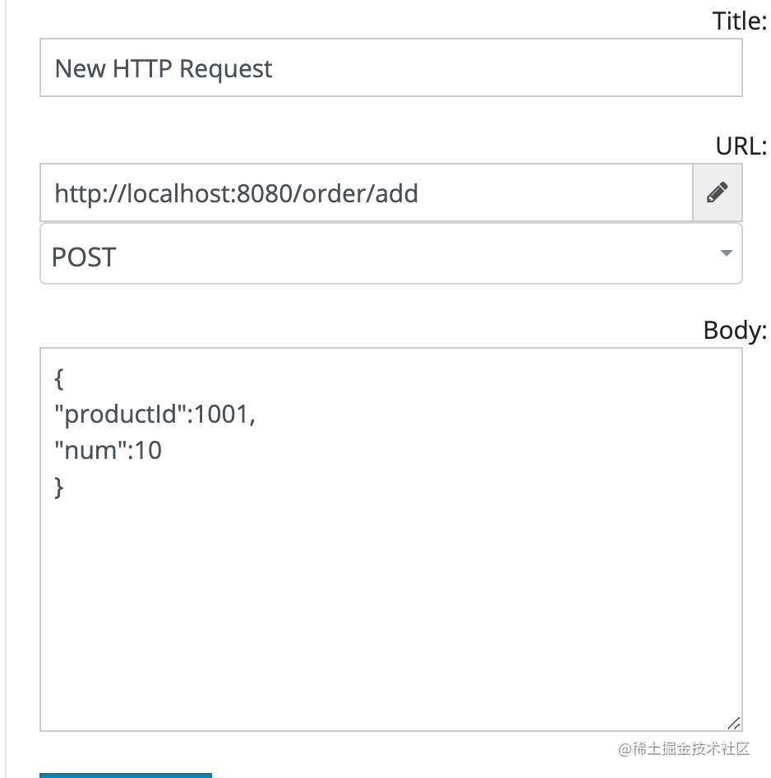Click the Title: label
The height and width of the screenshot is (778, 771).
[x=739, y=21]
